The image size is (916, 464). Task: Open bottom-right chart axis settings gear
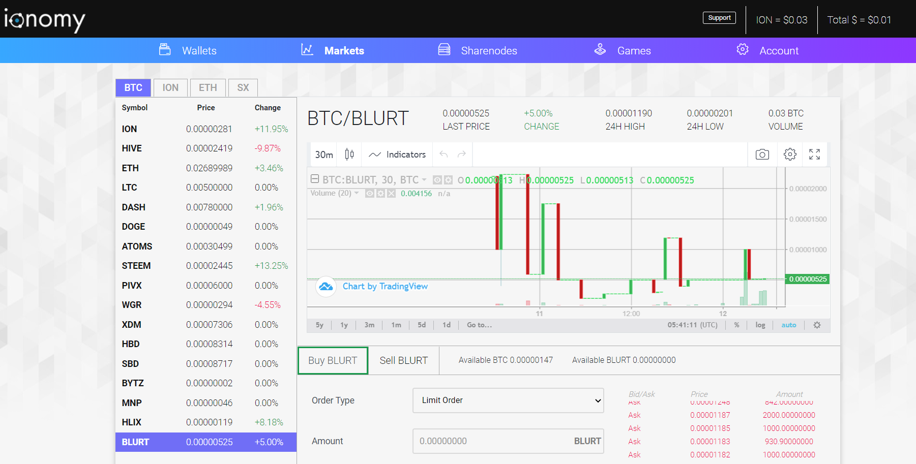(x=817, y=325)
